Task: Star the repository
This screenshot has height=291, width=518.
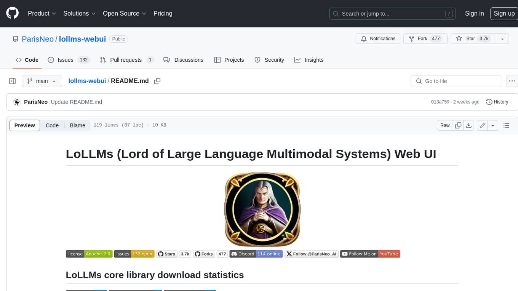Action: (473, 39)
